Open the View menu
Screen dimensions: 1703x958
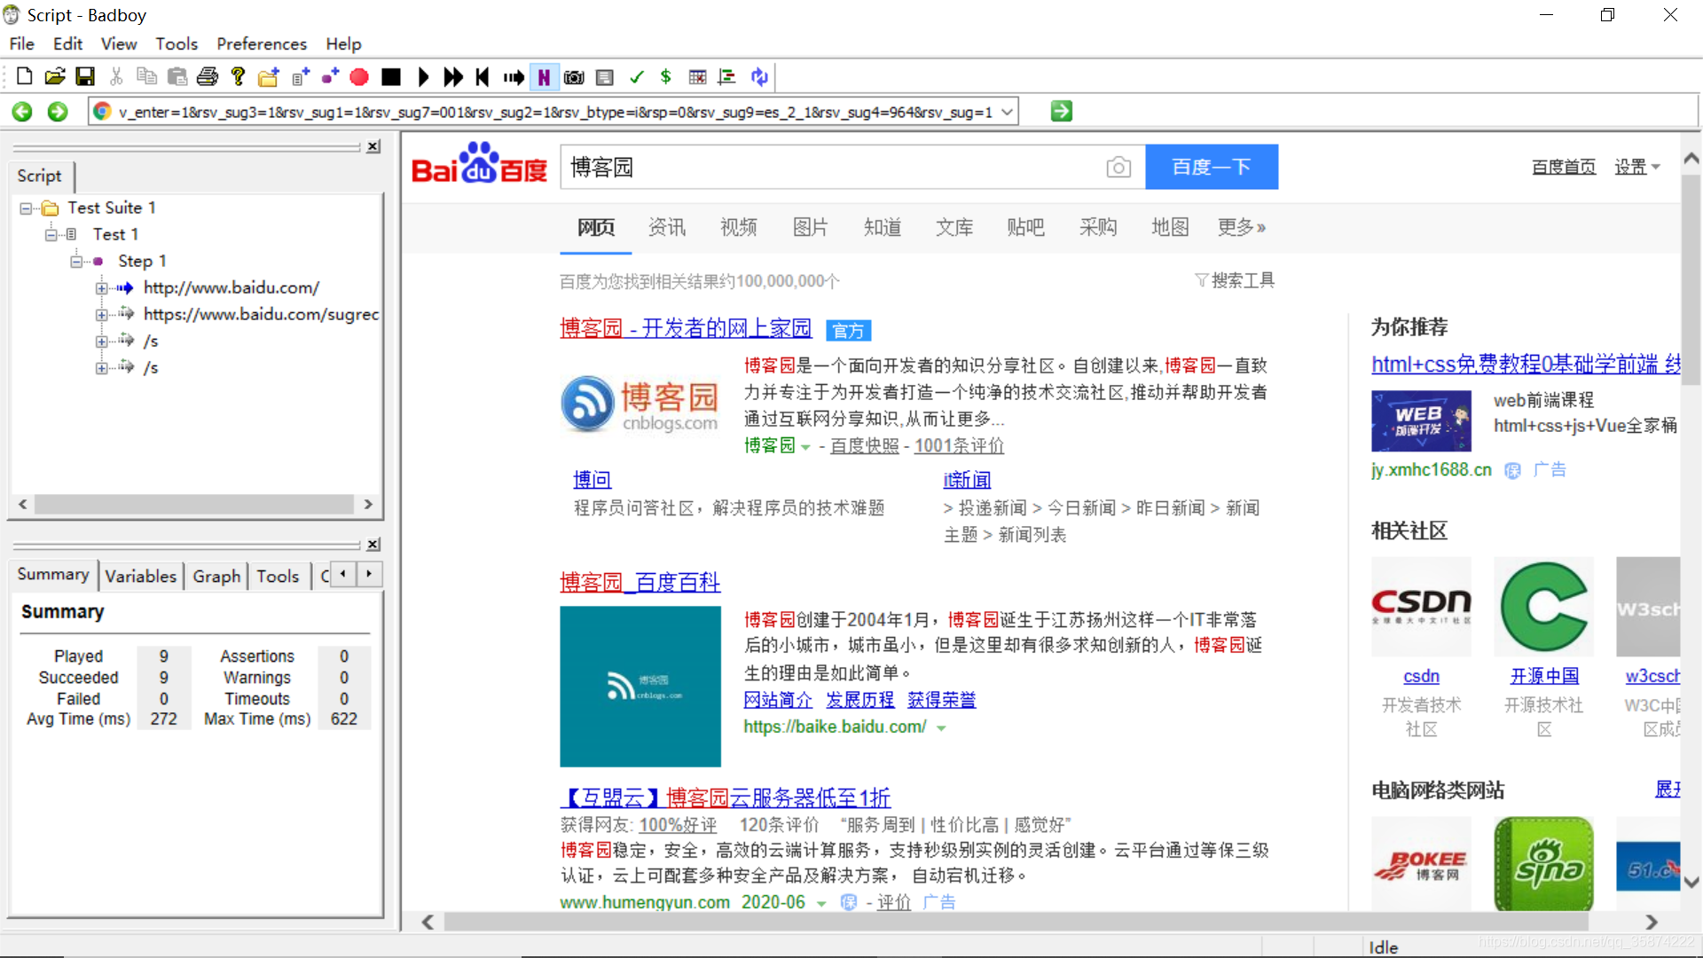click(x=119, y=43)
